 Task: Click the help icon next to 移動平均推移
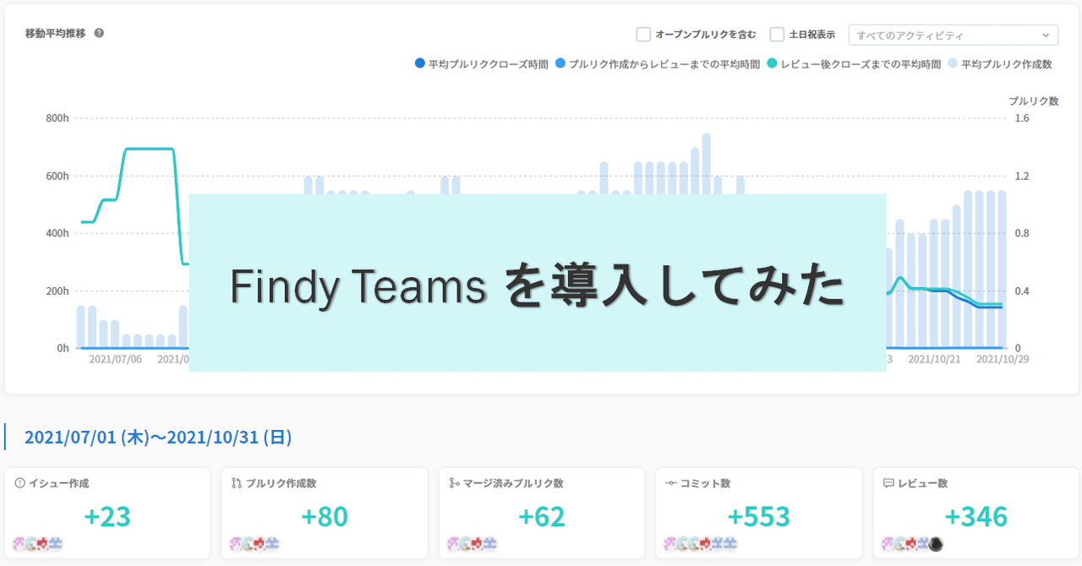tap(98, 33)
